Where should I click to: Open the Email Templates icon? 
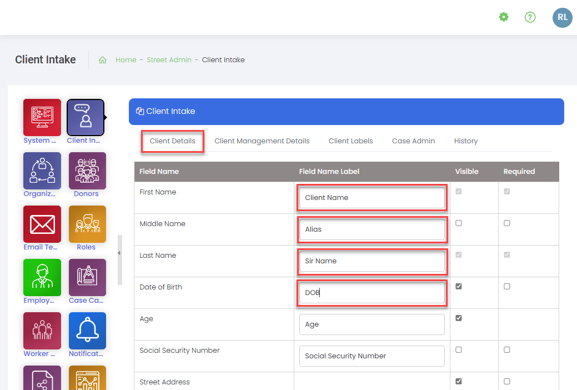point(42,224)
